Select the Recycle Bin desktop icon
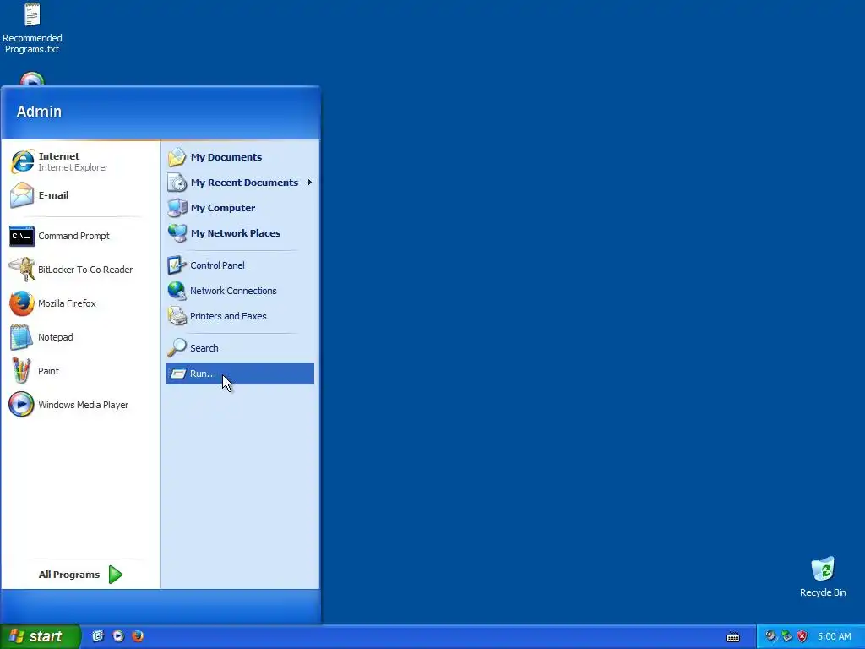Screen dimensions: 865x649 pyautogui.click(x=823, y=577)
